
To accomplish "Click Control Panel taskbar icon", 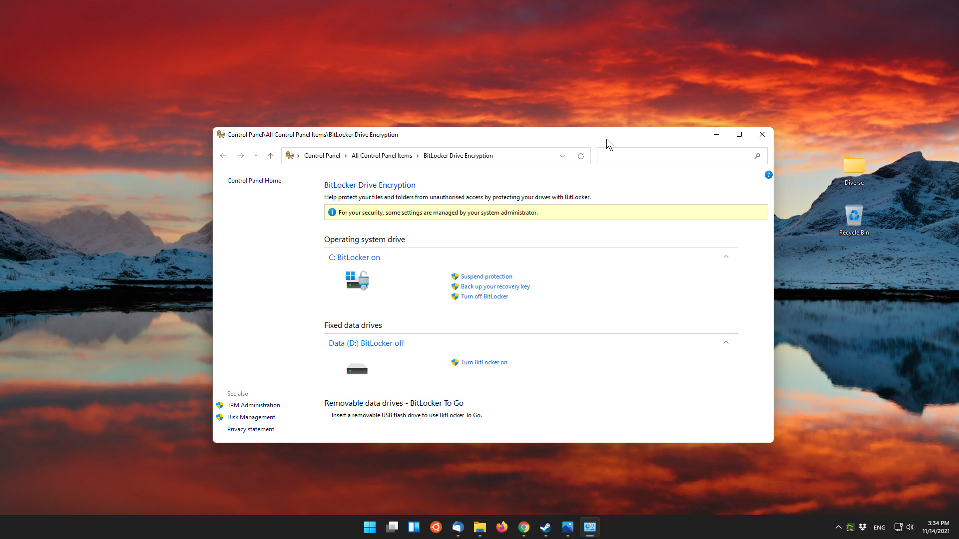I will click(590, 527).
